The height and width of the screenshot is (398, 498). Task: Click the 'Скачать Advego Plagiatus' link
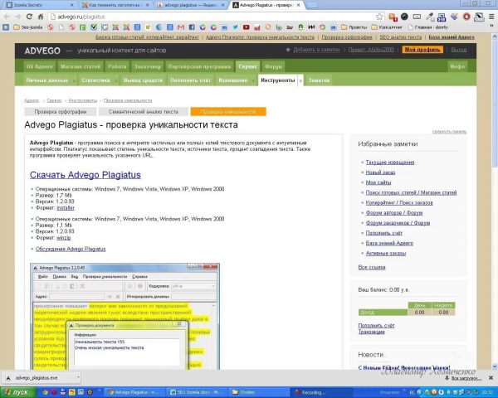tap(85, 175)
